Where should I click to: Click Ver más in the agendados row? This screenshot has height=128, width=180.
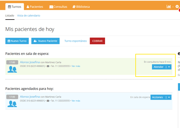[76, 101]
